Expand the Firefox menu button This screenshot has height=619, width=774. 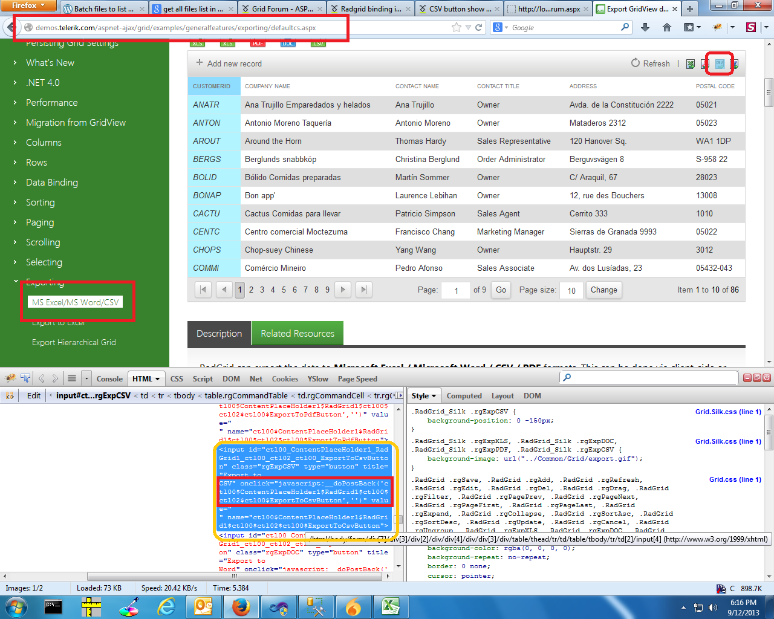point(28,5)
